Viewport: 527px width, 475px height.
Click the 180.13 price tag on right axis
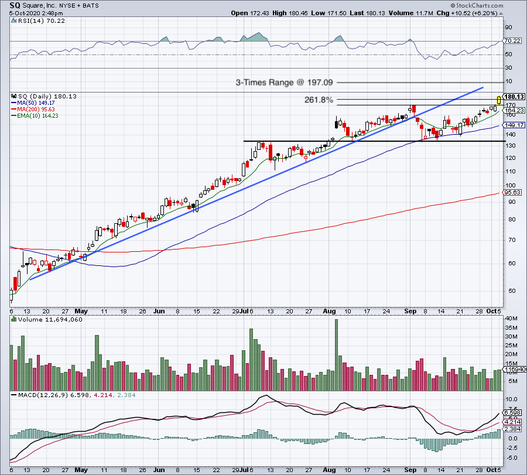point(514,97)
